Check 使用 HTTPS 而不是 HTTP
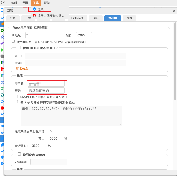Viewport: 177px width, 176px height. 19,47
